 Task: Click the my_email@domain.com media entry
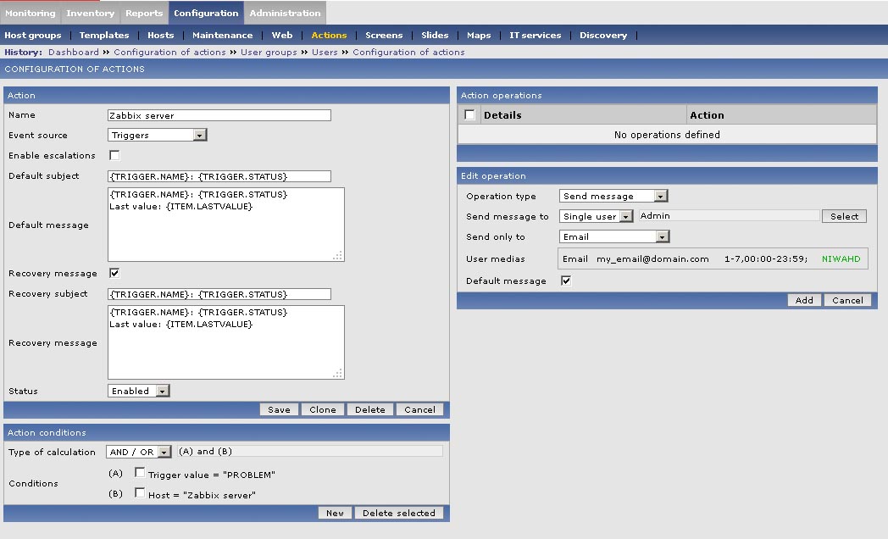point(652,258)
